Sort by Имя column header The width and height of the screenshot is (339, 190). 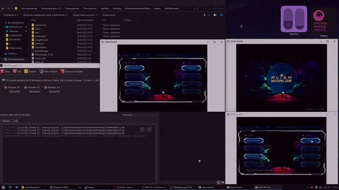[33, 20]
